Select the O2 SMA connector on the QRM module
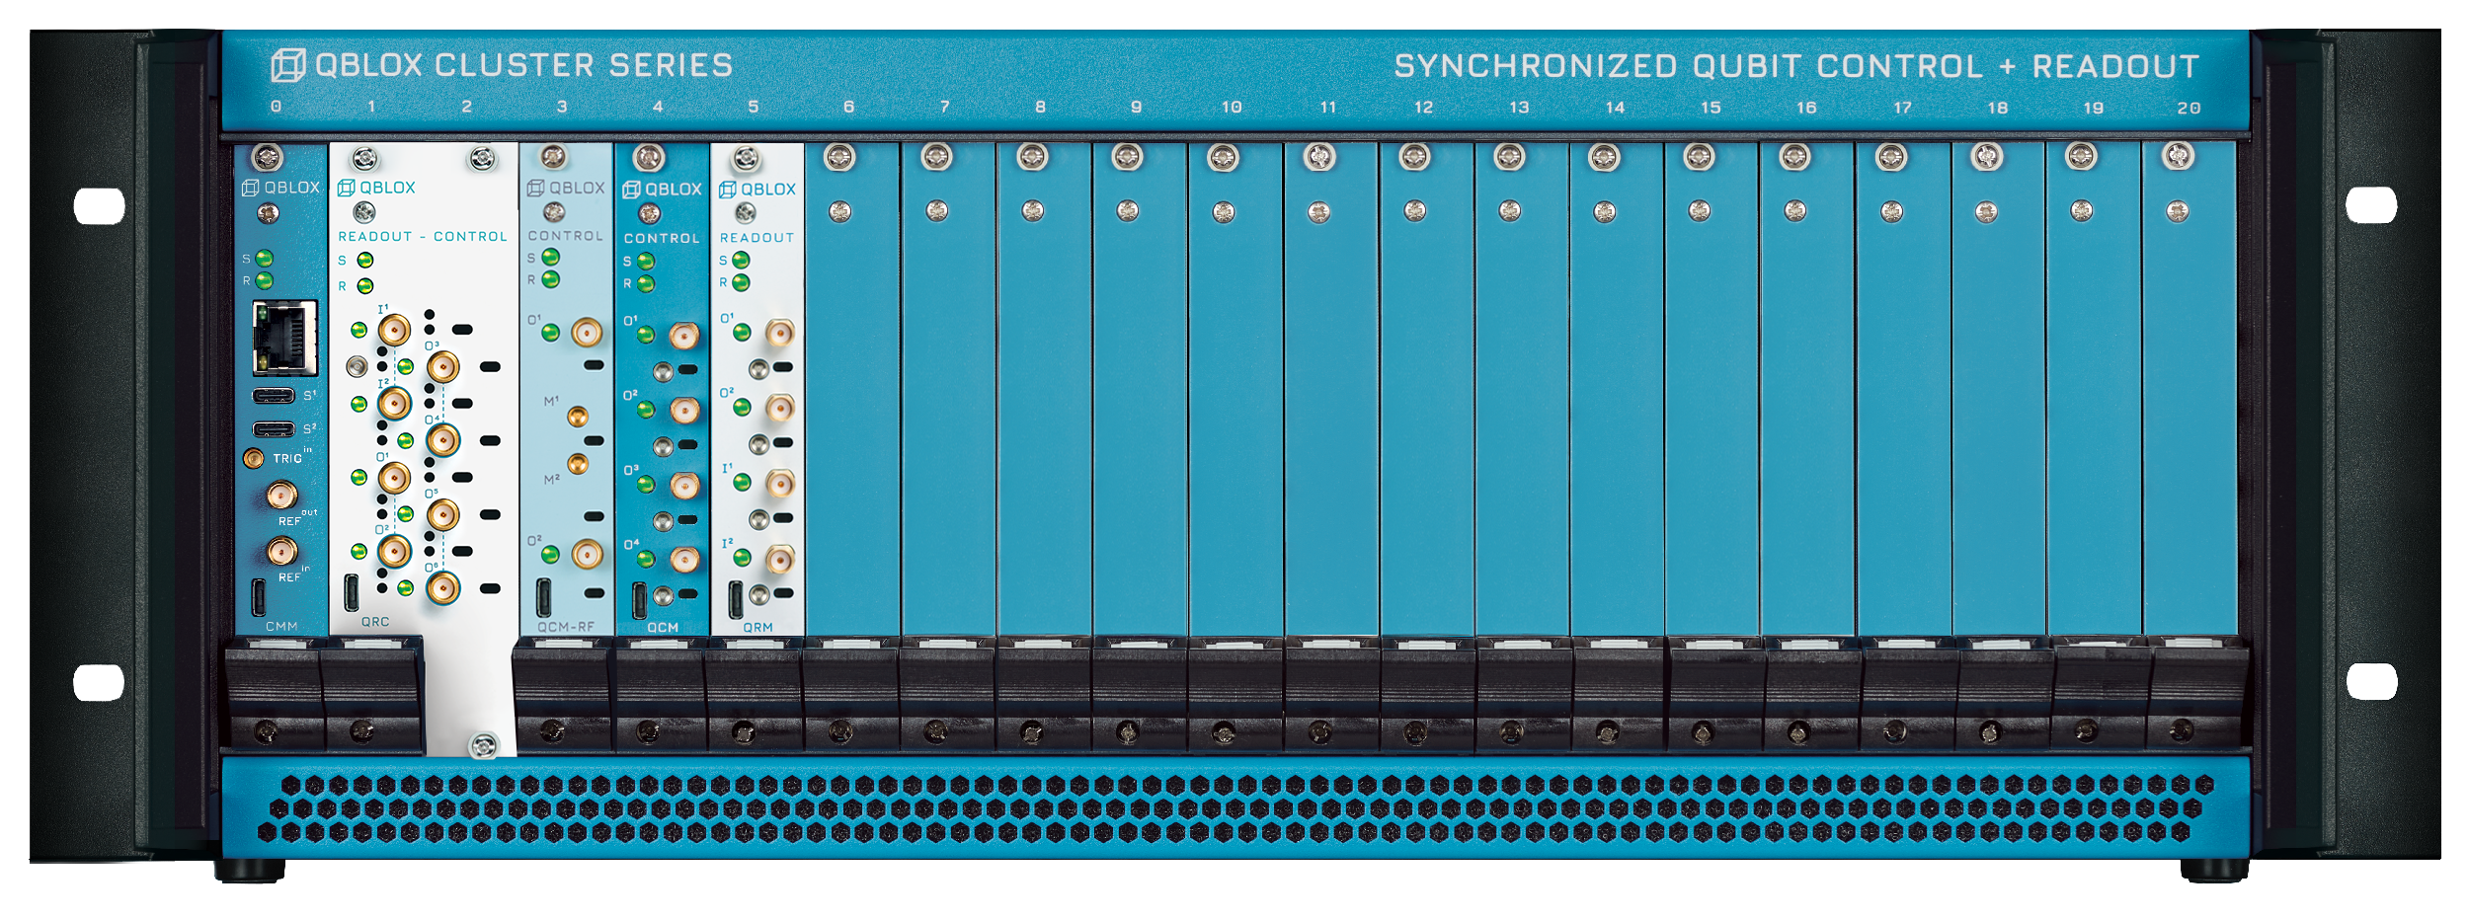This screenshot has width=2469, height=919. (x=779, y=408)
